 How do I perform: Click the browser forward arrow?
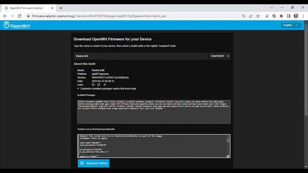click(12, 16)
